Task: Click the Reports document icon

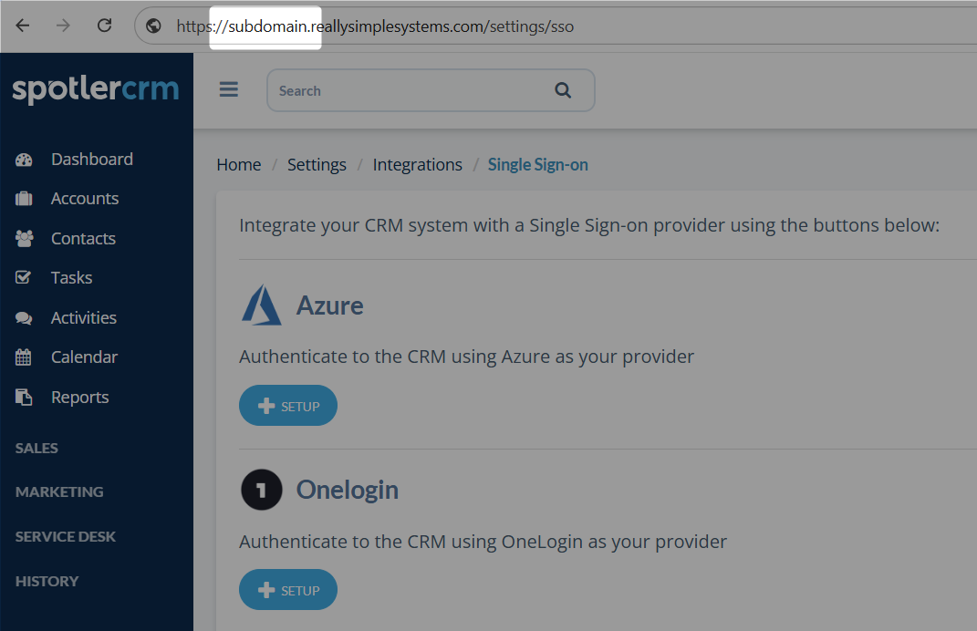Action: pos(24,398)
